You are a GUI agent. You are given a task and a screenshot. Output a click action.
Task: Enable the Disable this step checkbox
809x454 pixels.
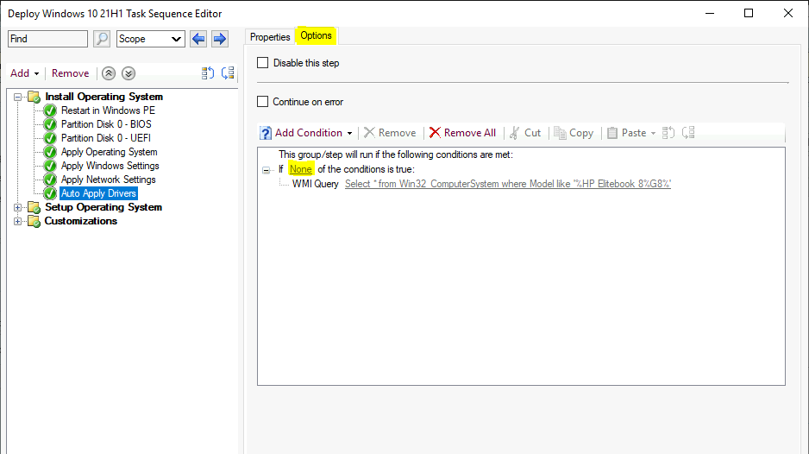coord(262,63)
